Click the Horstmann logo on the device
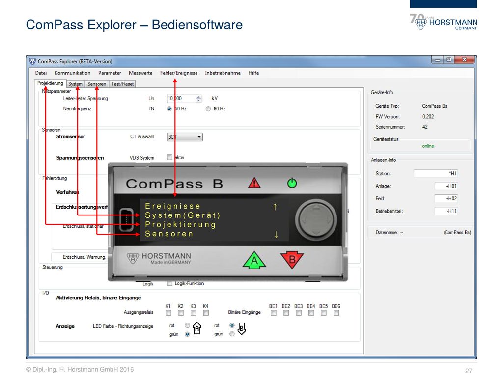 [159, 258]
